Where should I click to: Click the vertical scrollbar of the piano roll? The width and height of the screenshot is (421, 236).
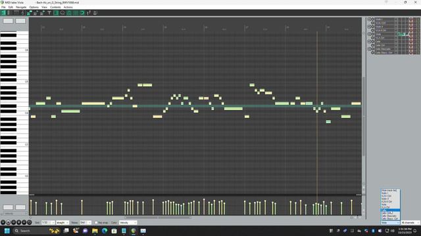364,117
